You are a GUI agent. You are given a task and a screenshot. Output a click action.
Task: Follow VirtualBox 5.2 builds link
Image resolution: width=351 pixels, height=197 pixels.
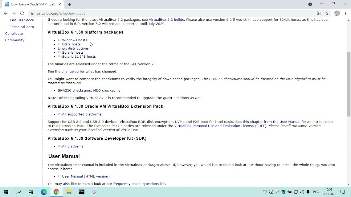pos(166,20)
